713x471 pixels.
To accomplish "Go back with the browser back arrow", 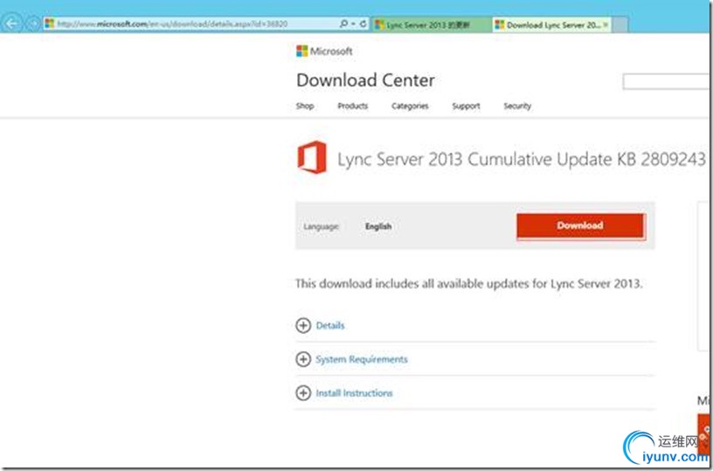I will (13, 24).
